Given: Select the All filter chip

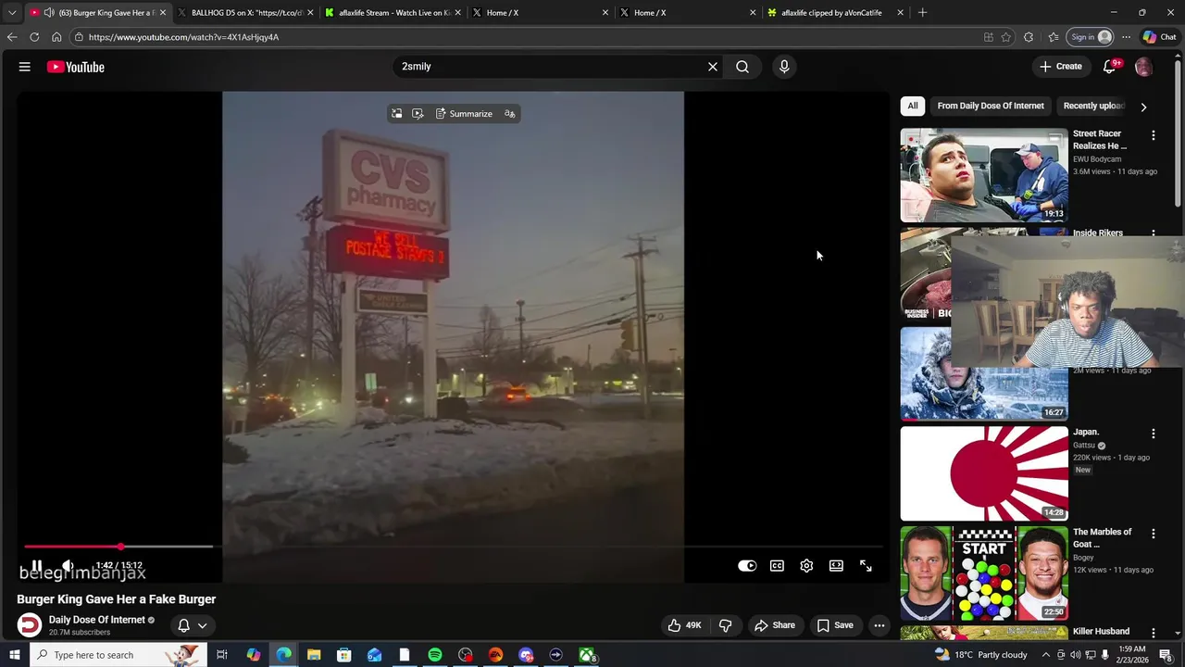Looking at the screenshot, I should pos(913,106).
